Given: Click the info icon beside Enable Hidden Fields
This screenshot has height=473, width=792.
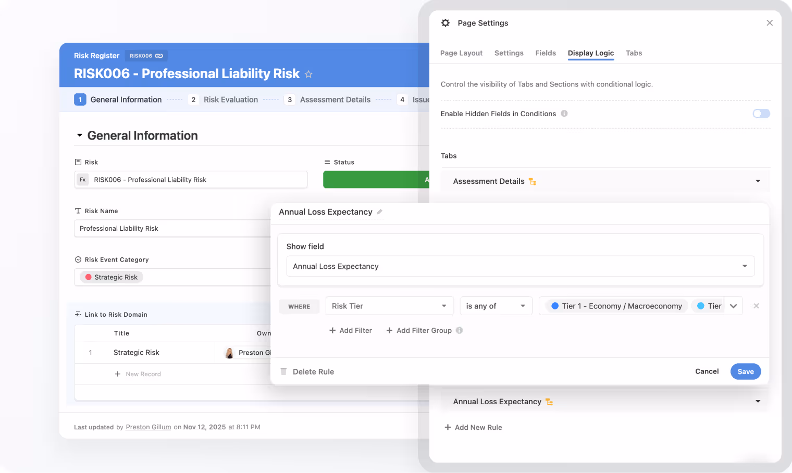Looking at the screenshot, I should (564, 114).
